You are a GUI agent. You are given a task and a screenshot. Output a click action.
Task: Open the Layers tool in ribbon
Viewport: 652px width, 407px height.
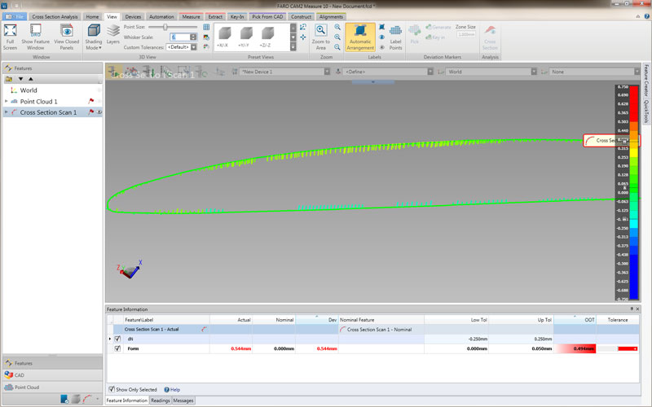(112, 34)
